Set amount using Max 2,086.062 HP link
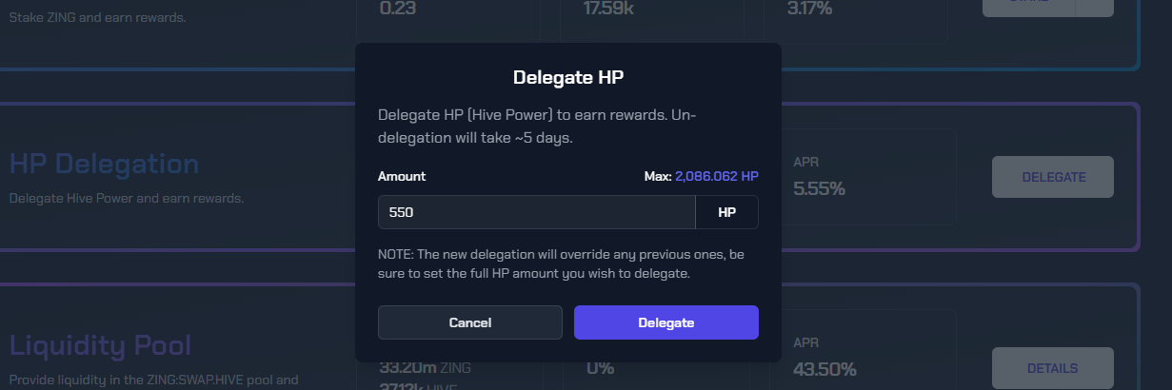 click(x=716, y=176)
